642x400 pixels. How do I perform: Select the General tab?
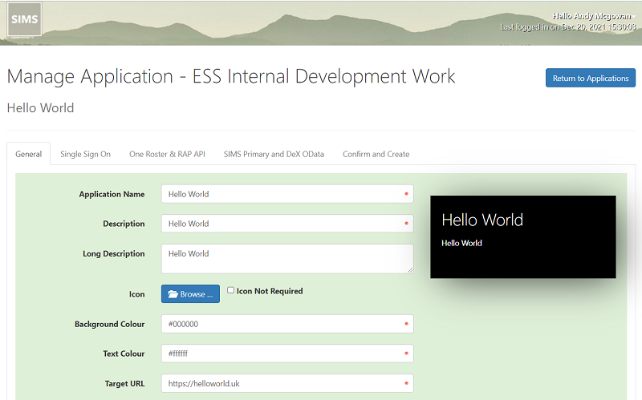point(29,154)
